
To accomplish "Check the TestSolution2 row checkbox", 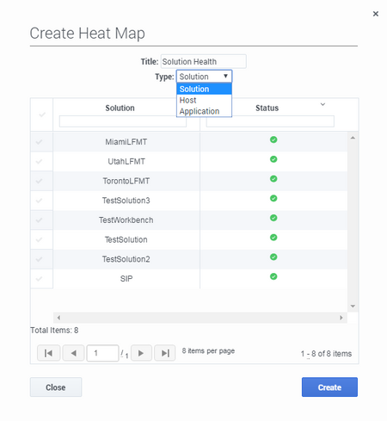I will 39,259.
